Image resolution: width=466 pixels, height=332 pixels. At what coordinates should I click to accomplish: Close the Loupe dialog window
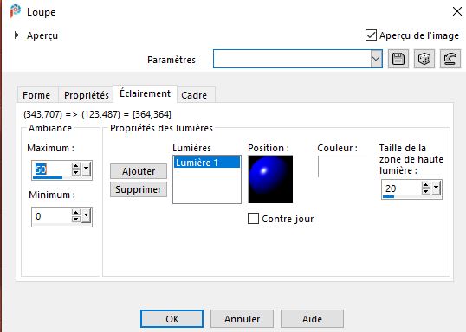coord(457,11)
